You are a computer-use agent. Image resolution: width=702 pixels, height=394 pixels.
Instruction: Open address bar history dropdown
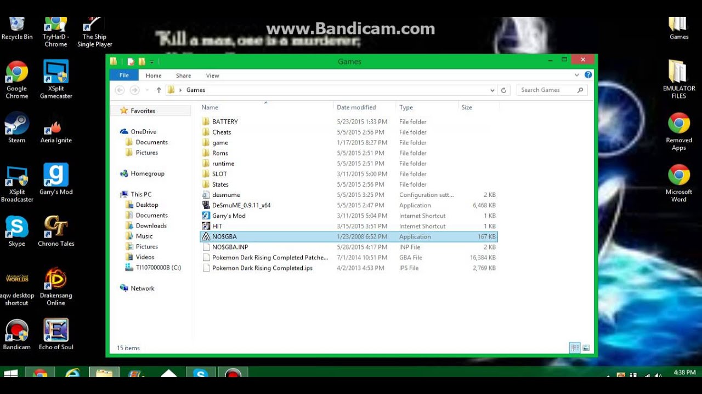(492, 90)
